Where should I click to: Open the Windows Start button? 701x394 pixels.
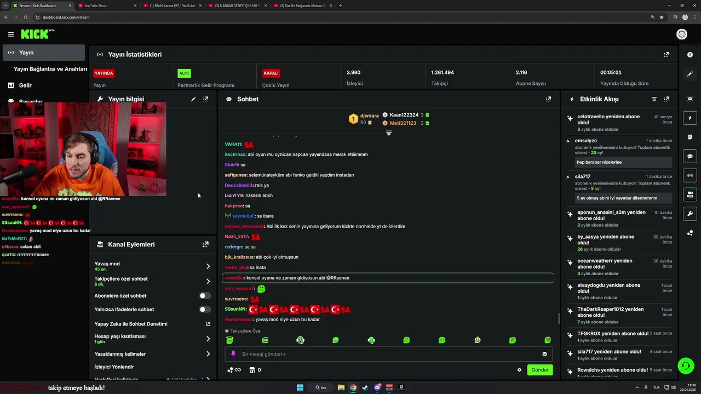point(300,387)
